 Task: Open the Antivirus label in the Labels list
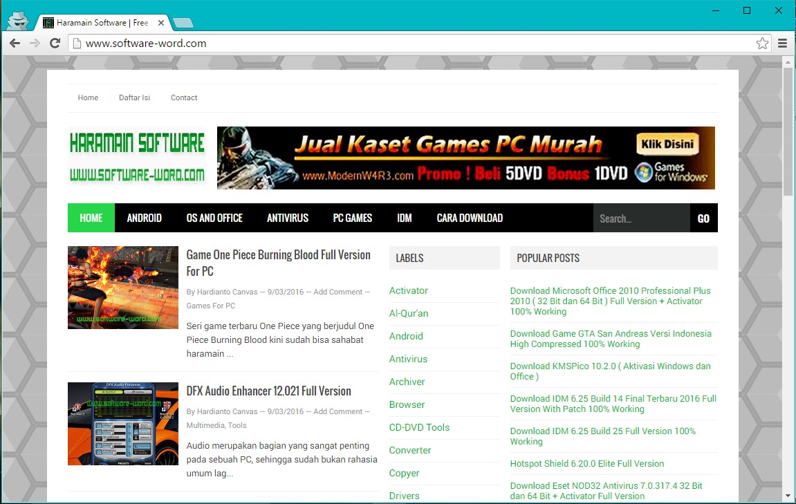(x=408, y=360)
